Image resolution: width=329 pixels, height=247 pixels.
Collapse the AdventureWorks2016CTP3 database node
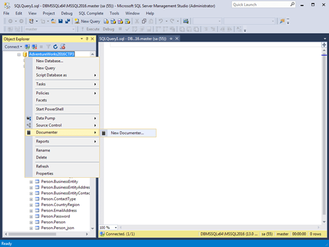[x=19, y=55]
